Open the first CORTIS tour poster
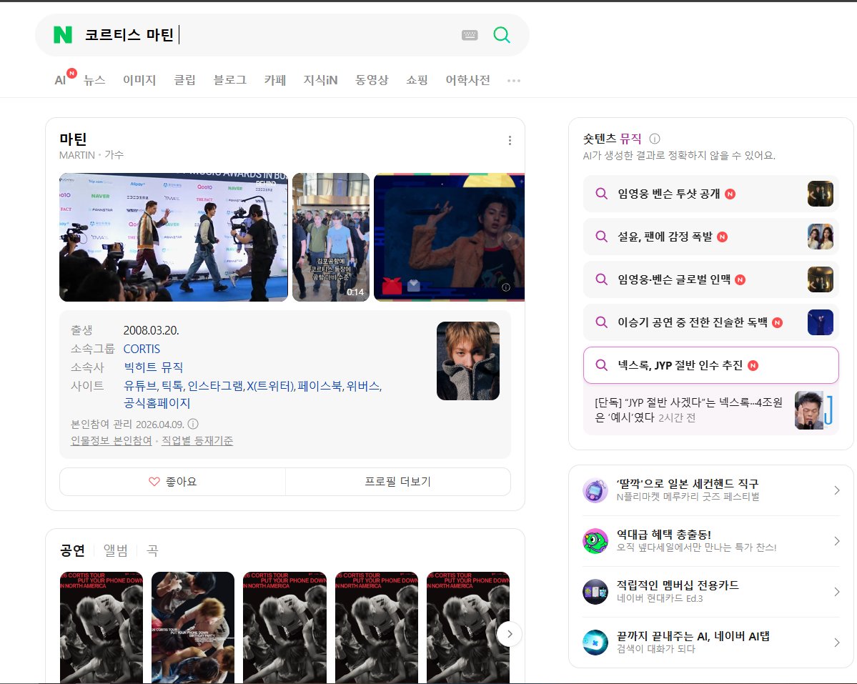The width and height of the screenshot is (857, 684). pos(101,628)
